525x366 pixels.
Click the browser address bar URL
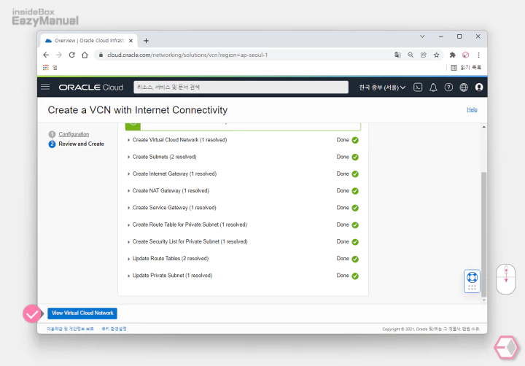(187, 55)
